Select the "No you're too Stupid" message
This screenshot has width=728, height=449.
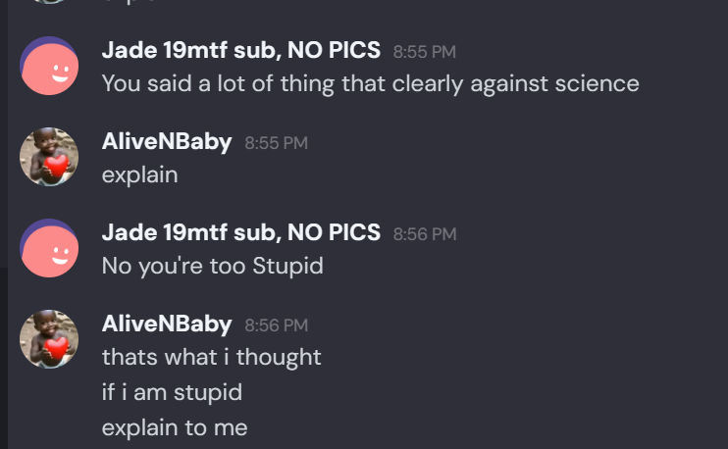click(x=212, y=266)
